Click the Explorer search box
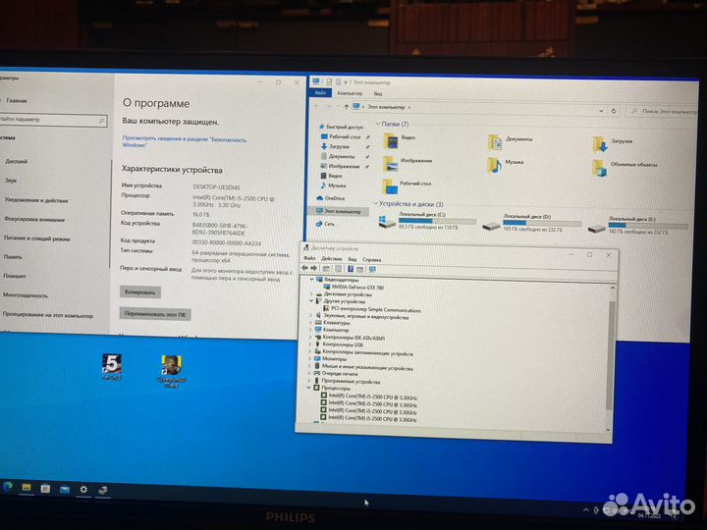Screen dimensions: 707x530 click(662, 111)
